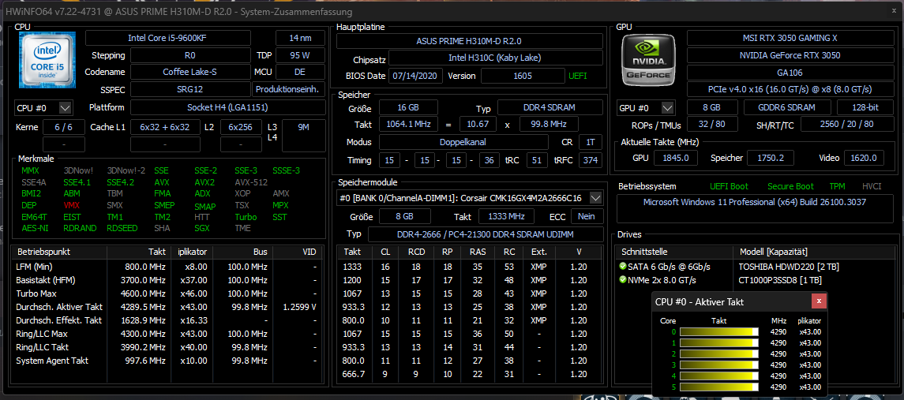Select the Basistakt (HFM) row
The width and height of the screenshot is (904, 400).
(168, 280)
